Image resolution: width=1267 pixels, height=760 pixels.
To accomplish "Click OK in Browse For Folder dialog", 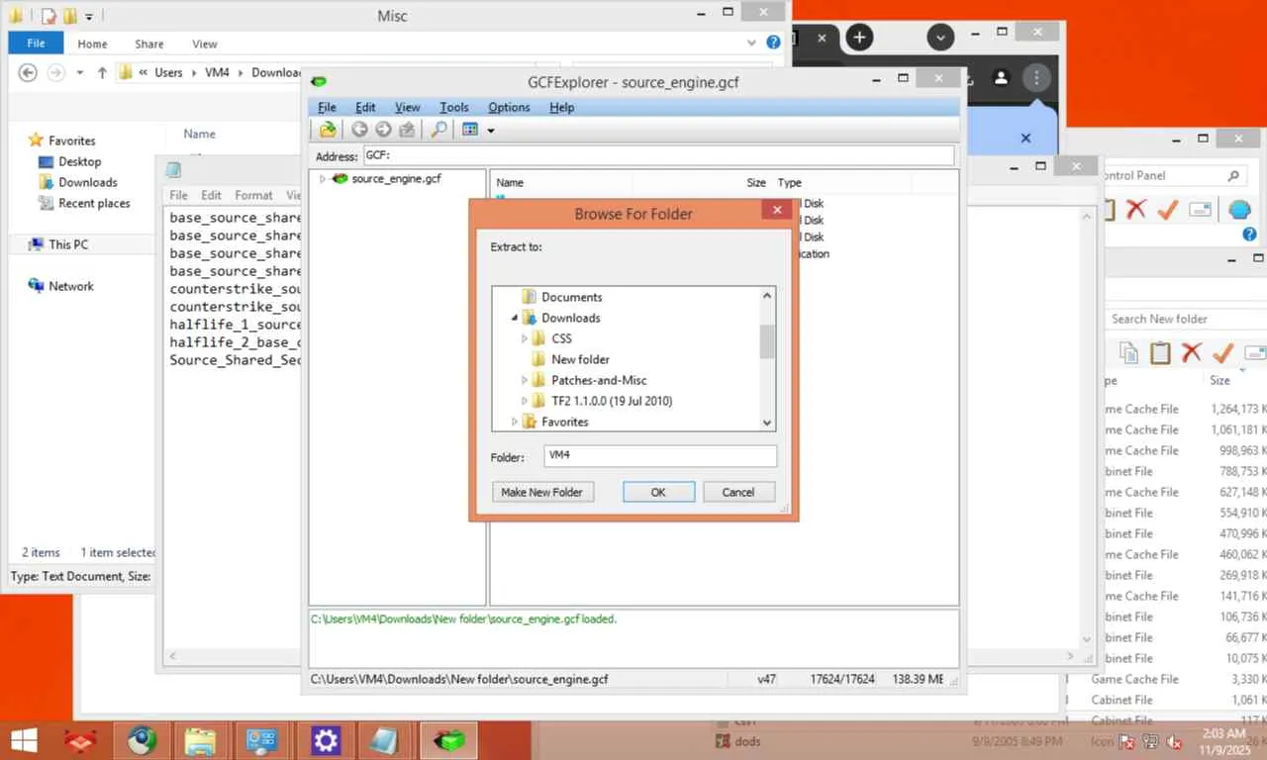I will (658, 492).
